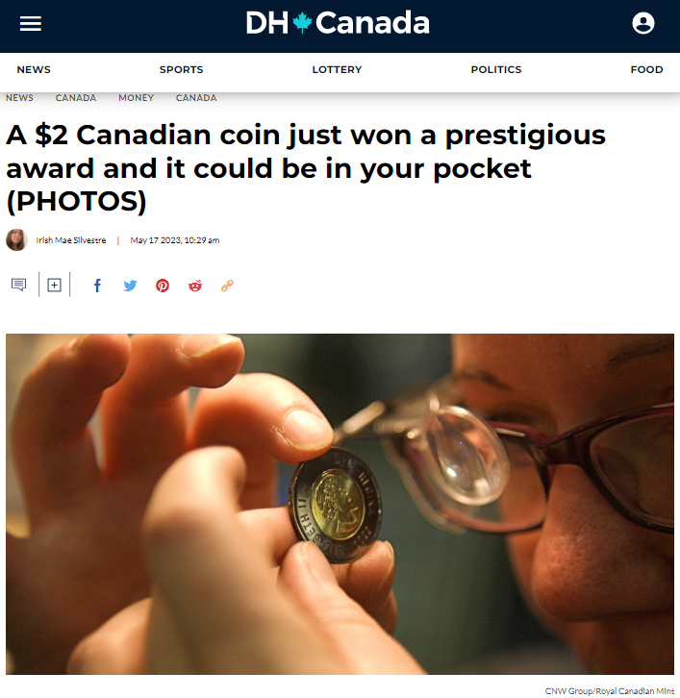
Task: Open the NEWS navigation tab
Action: coord(34,69)
